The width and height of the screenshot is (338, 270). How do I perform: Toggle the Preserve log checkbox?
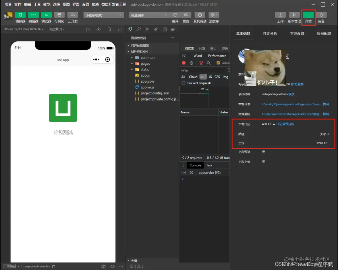(218, 63)
